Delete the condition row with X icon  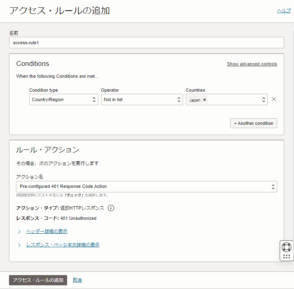(x=274, y=99)
